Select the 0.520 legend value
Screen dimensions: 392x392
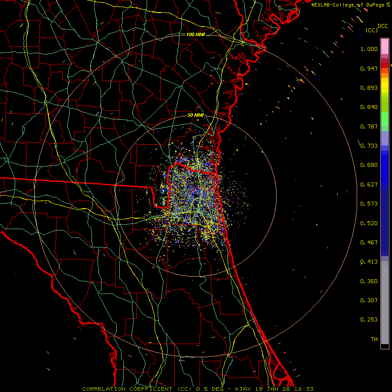click(369, 223)
